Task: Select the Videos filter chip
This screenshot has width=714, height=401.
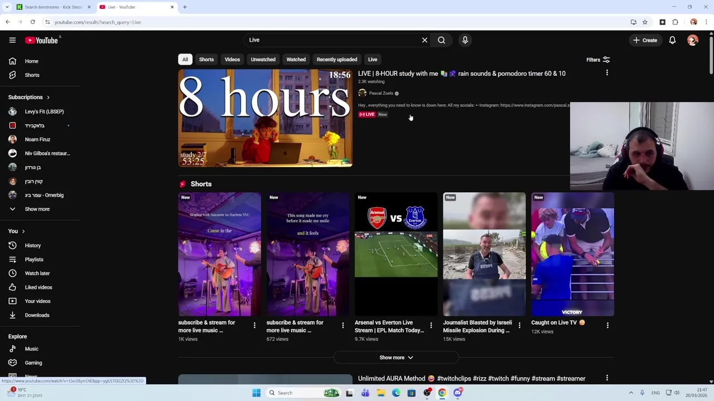Action: point(232,60)
